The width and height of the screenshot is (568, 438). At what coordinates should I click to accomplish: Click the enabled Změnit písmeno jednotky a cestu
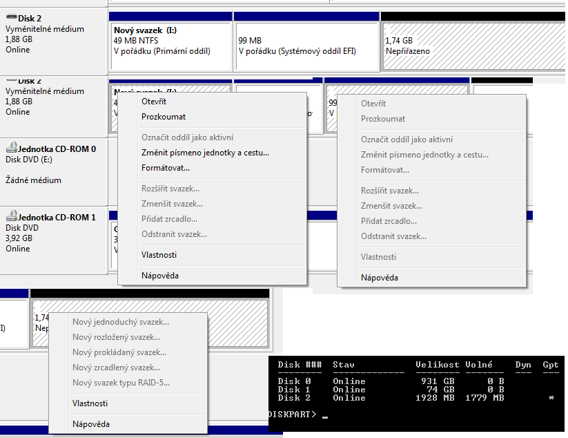pos(205,153)
